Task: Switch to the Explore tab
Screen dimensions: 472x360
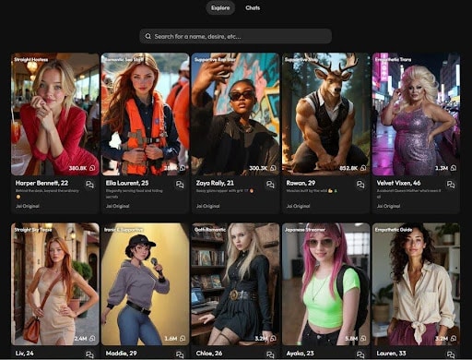Action: [220, 8]
